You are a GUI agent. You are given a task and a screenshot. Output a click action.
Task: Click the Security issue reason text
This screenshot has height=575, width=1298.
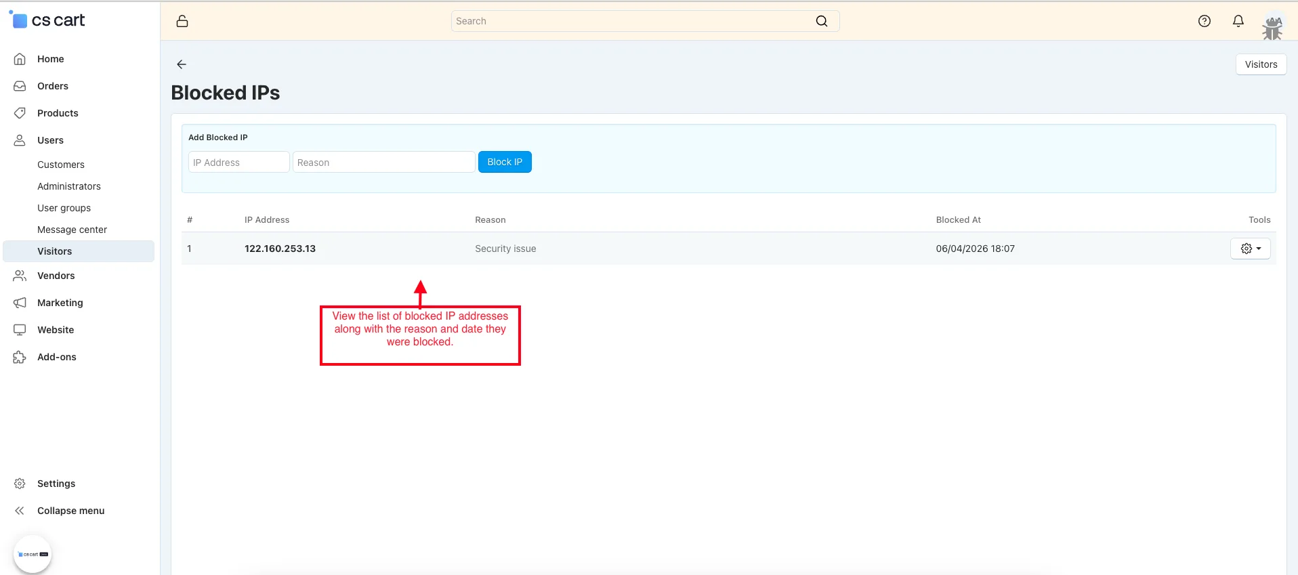click(505, 249)
